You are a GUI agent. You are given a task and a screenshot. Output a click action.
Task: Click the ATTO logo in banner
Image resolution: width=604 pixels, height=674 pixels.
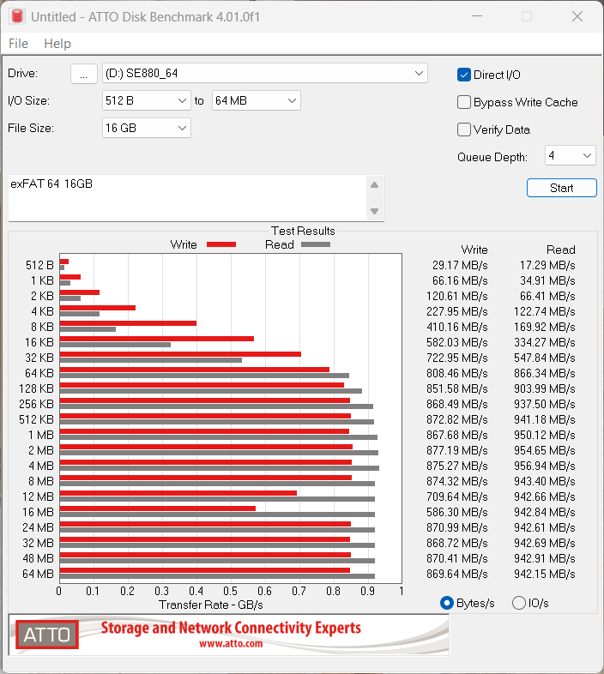pos(47,635)
